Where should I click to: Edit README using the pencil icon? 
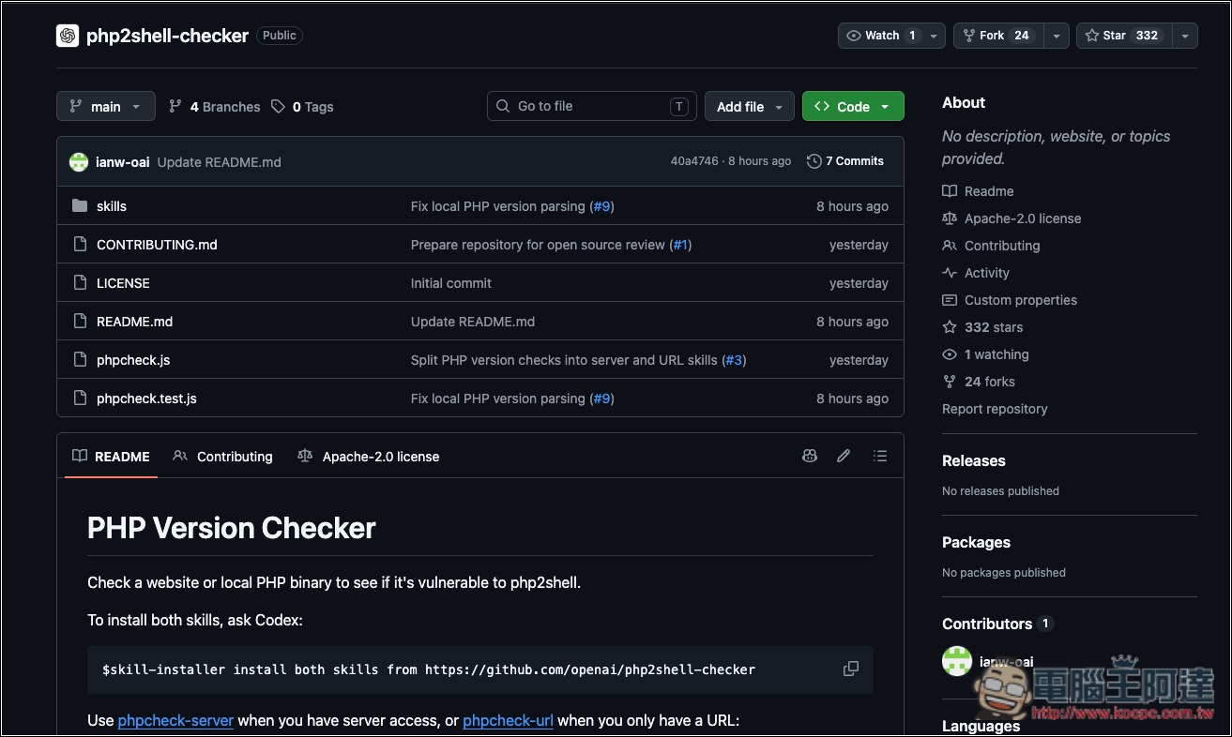click(x=844, y=456)
